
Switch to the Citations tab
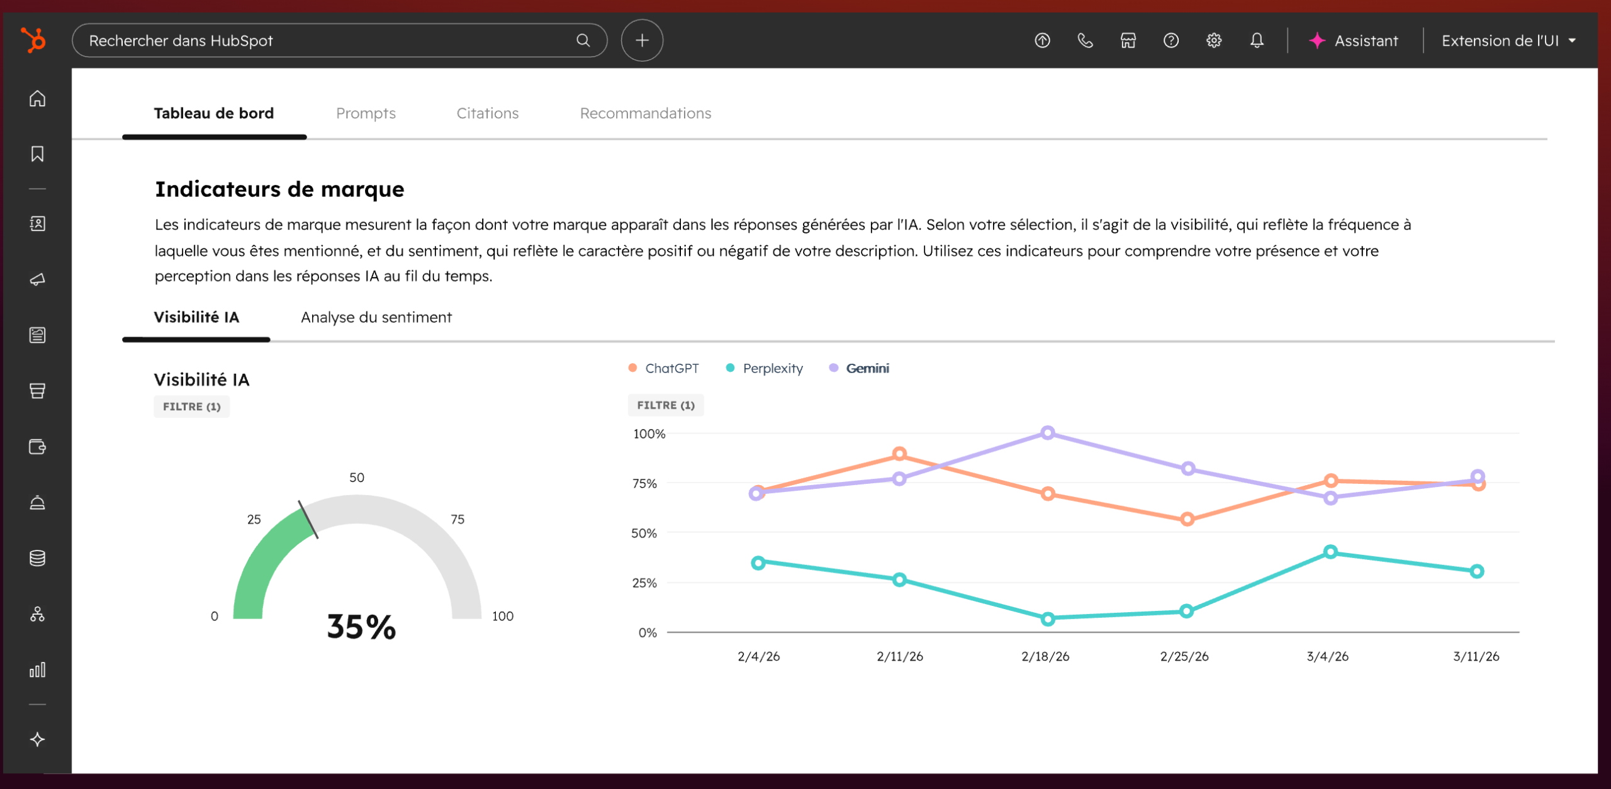(488, 113)
